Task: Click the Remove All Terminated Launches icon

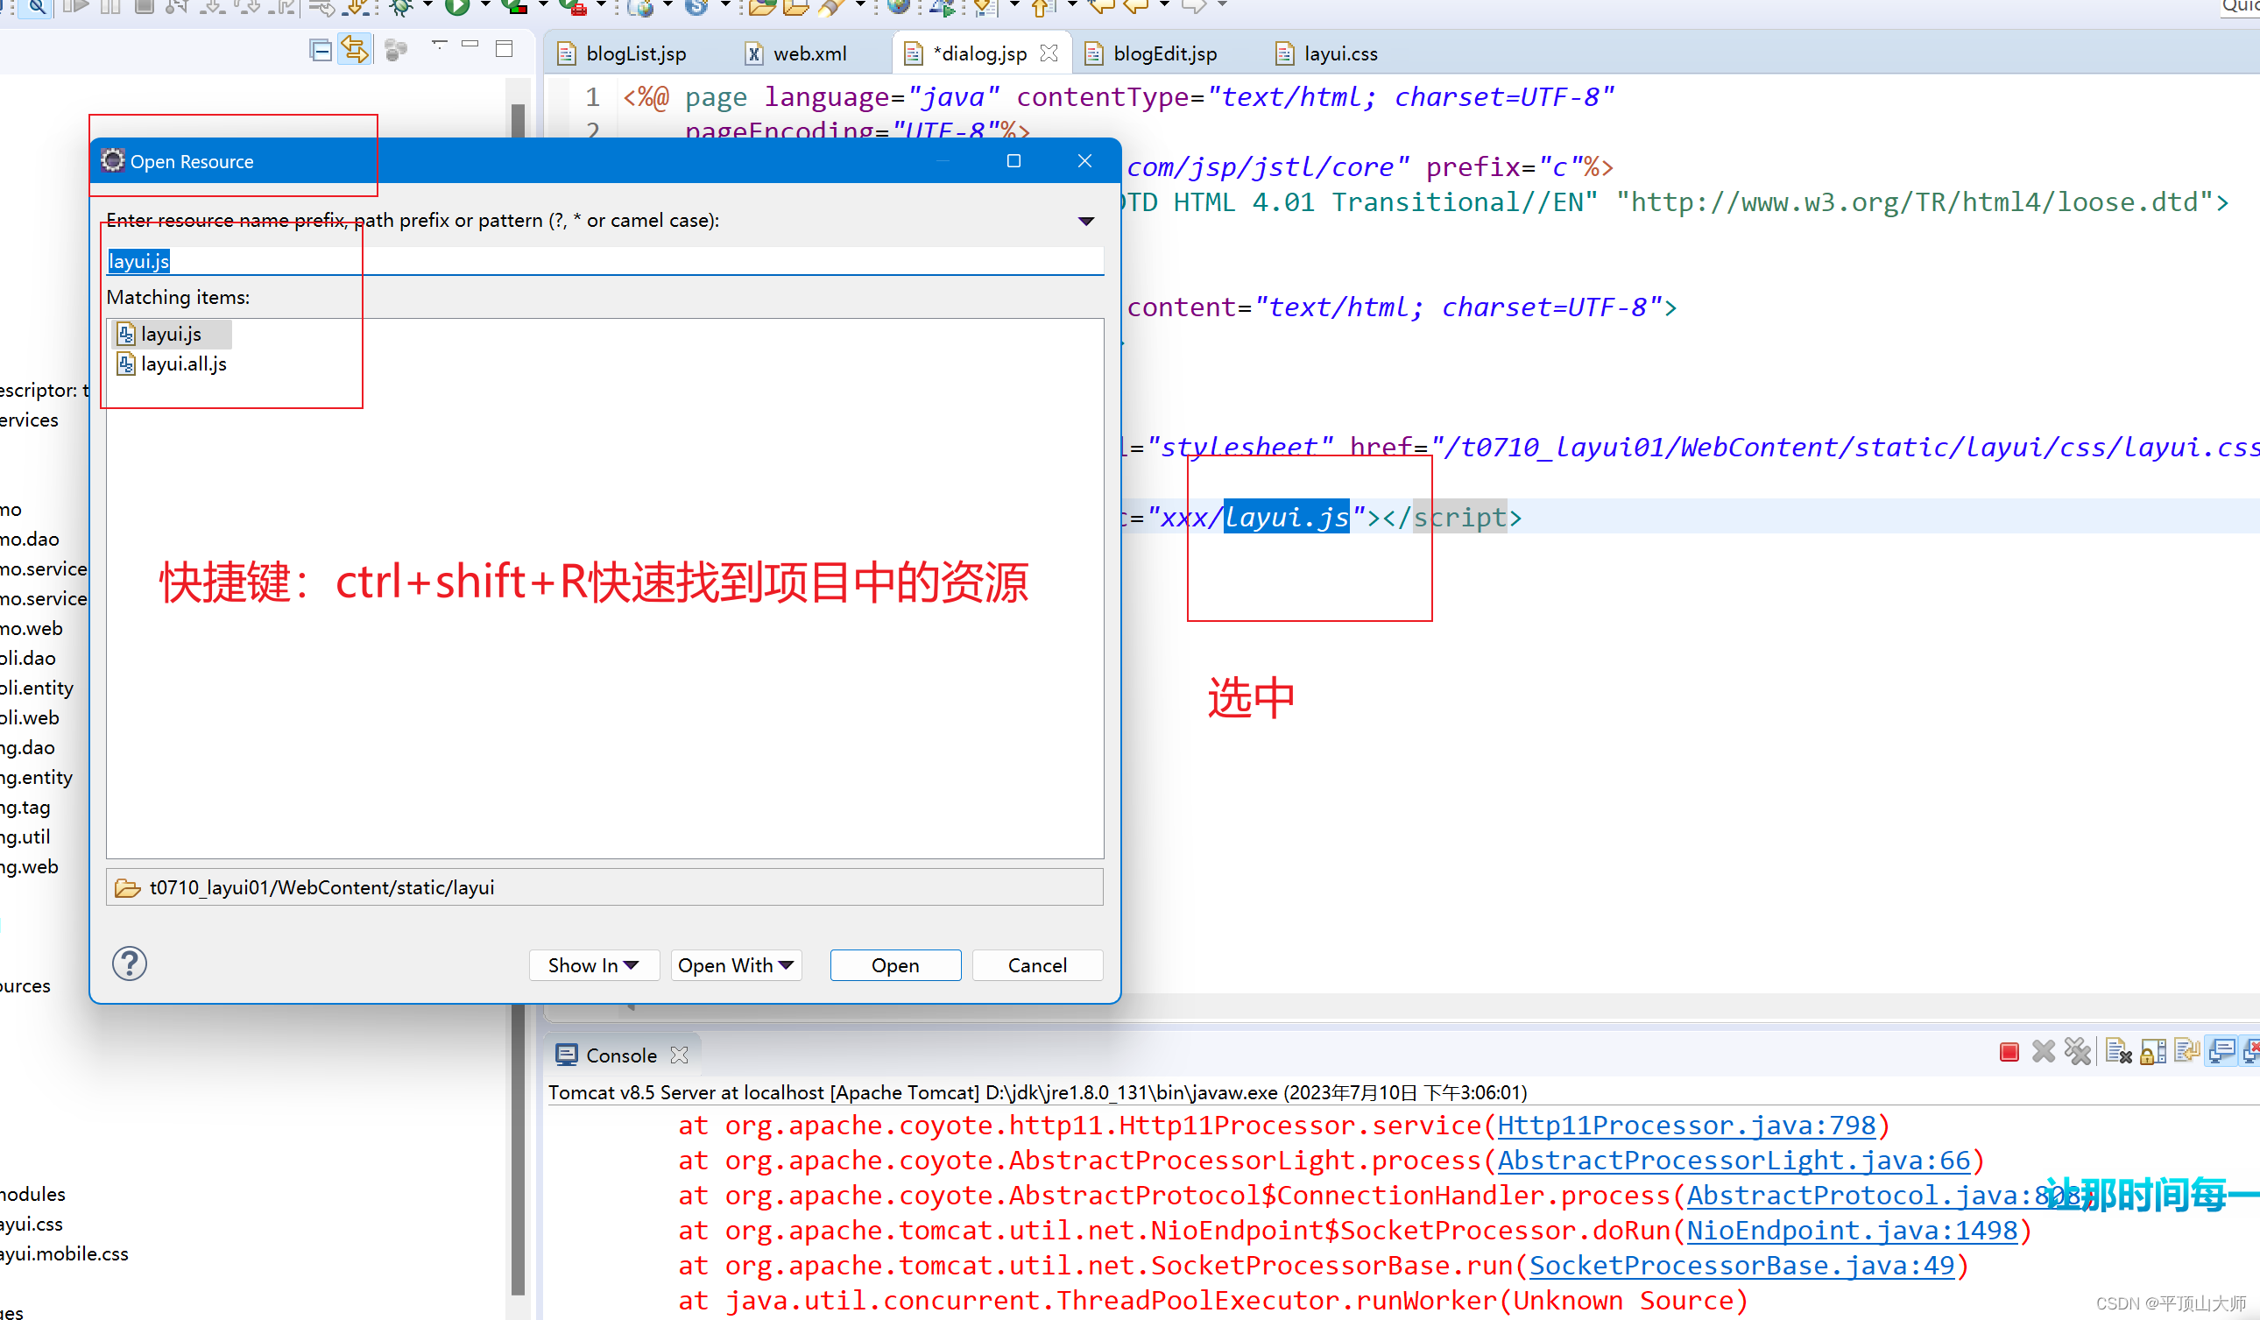Action: point(2078,1052)
